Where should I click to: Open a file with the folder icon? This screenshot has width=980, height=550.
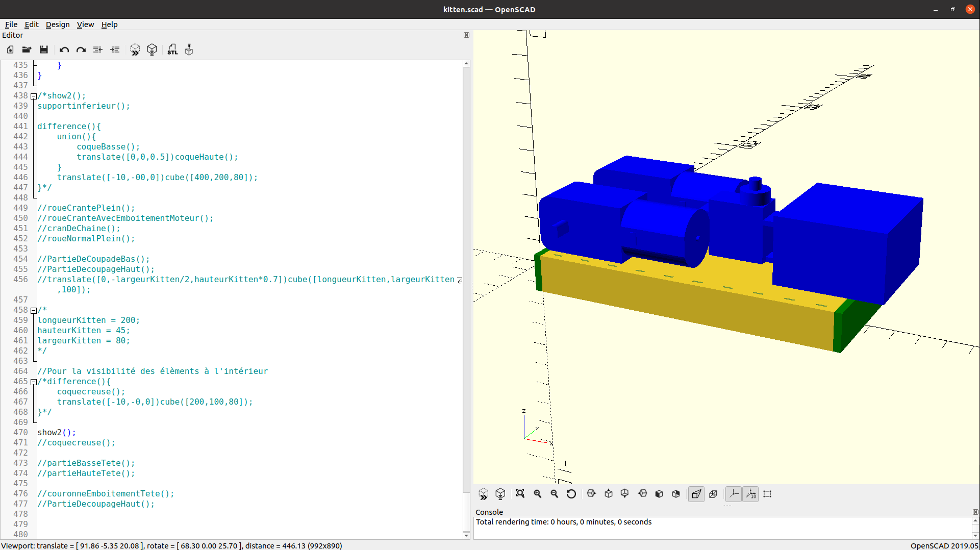[27, 49]
